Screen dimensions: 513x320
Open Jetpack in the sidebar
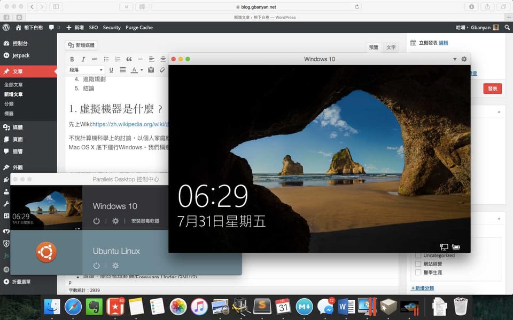(21, 55)
